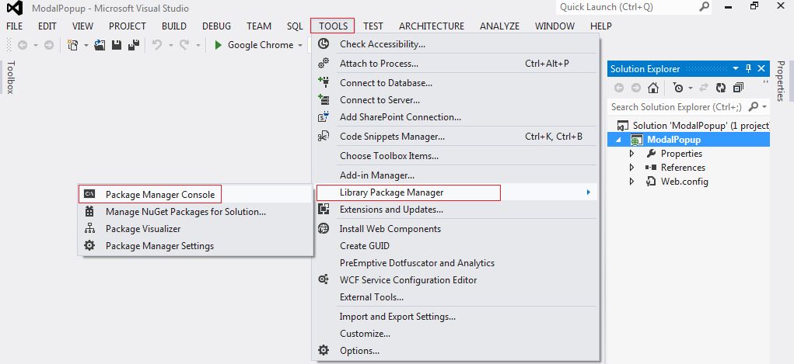This screenshot has height=364, width=794.
Task: Click the Open File toolbar icon
Action: pos(100,45)
